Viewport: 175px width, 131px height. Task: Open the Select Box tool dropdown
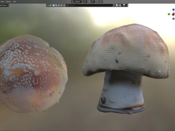(x=4, y=5)
